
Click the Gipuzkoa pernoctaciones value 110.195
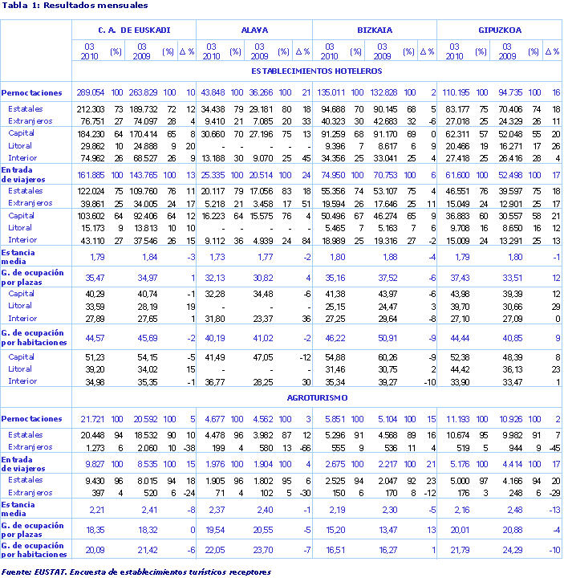[x=455, y=93]
